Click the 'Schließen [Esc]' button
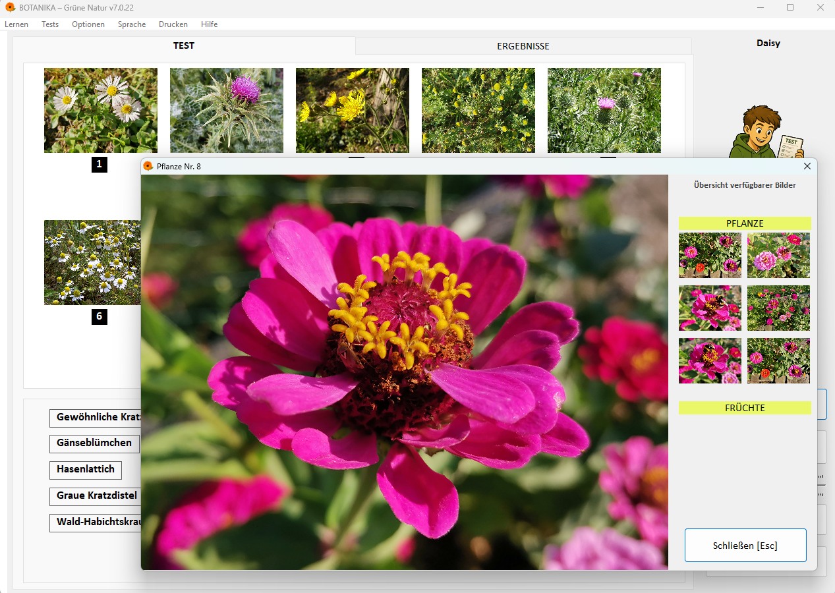835x593 pixels. (745, 545)
